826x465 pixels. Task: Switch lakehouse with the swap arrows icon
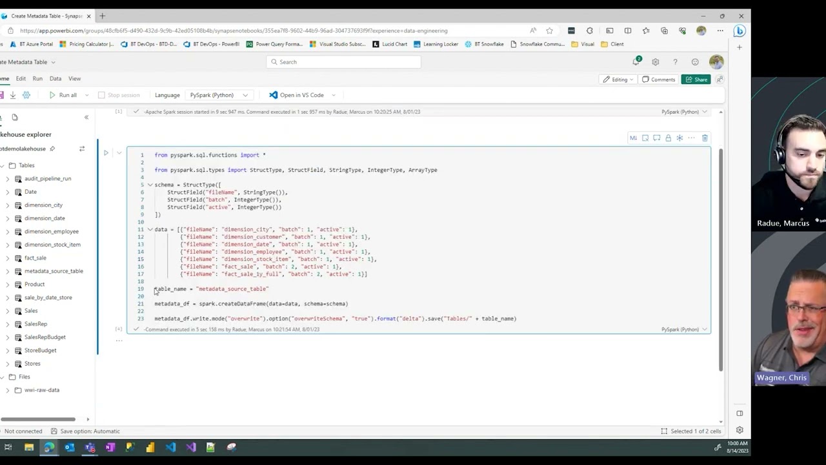[82, 149]
